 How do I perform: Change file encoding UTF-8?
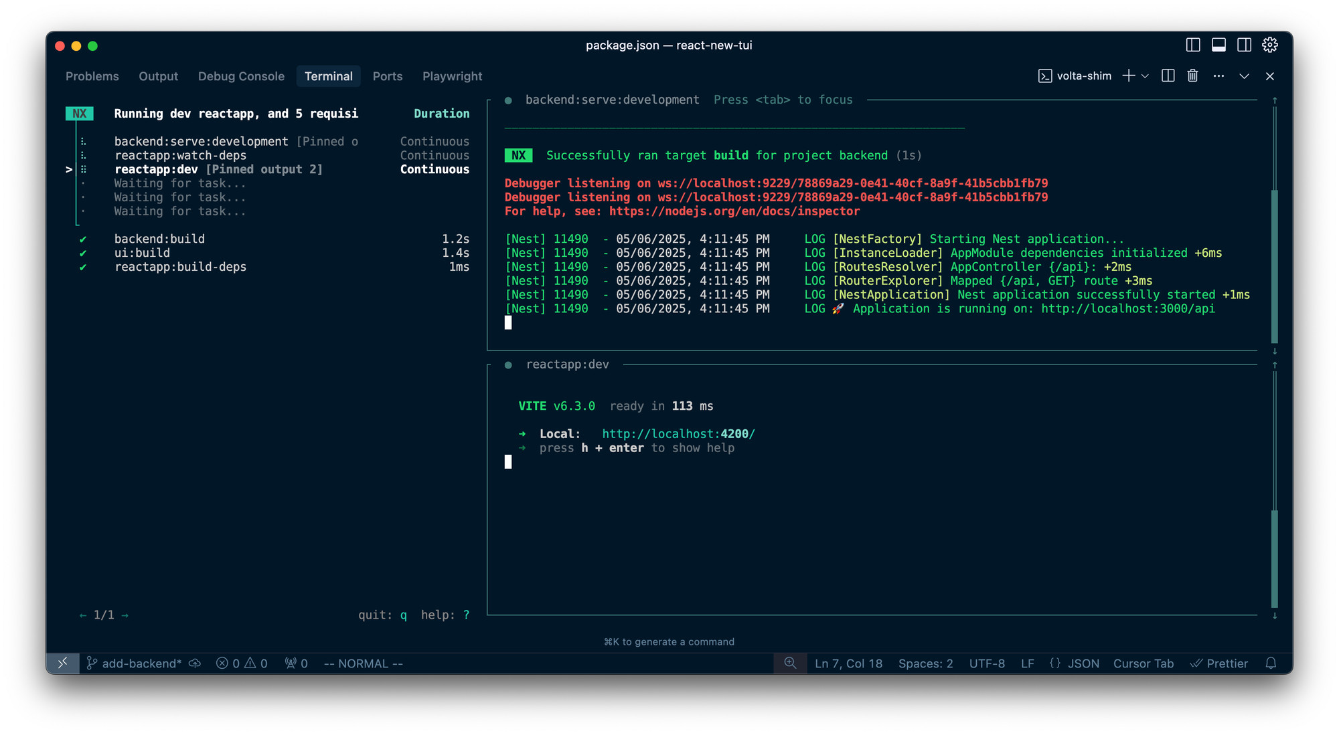click(987, 663)
